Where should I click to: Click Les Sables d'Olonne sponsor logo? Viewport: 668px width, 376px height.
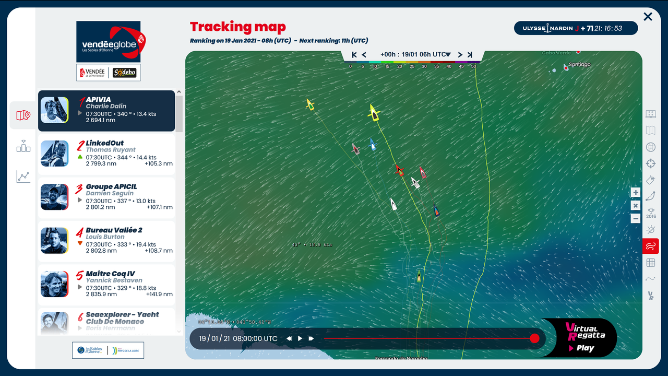point(91,350)
